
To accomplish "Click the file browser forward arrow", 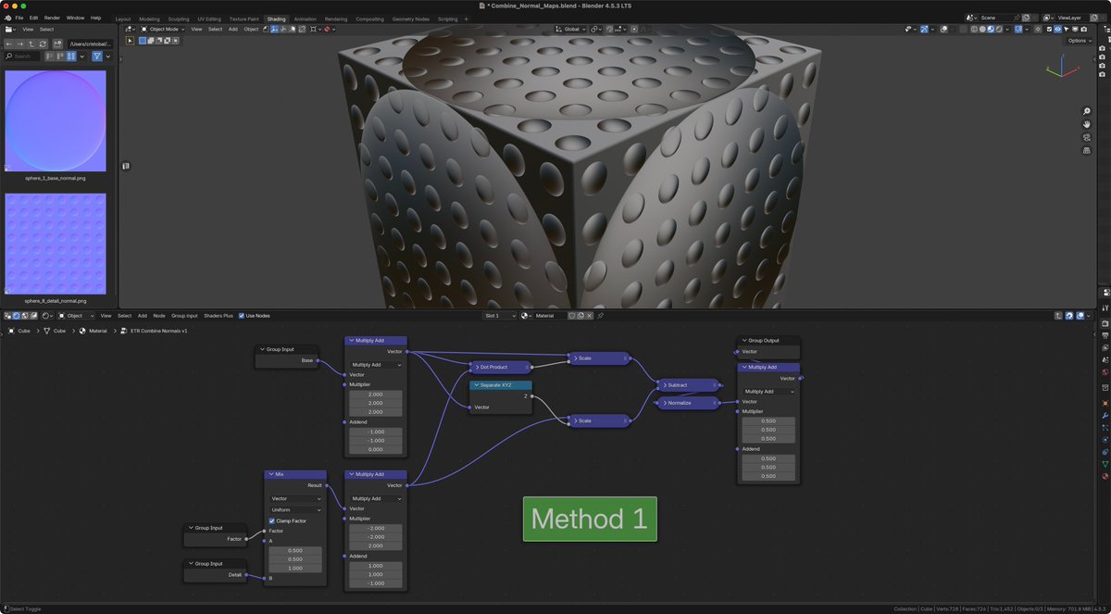I will tap(20, 44).
